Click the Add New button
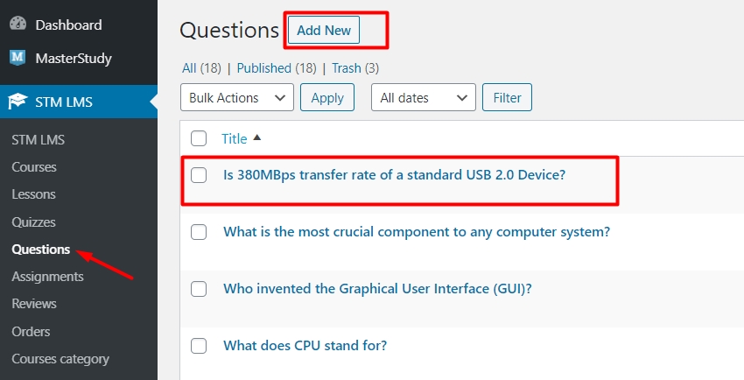 [x=324, y=31]
